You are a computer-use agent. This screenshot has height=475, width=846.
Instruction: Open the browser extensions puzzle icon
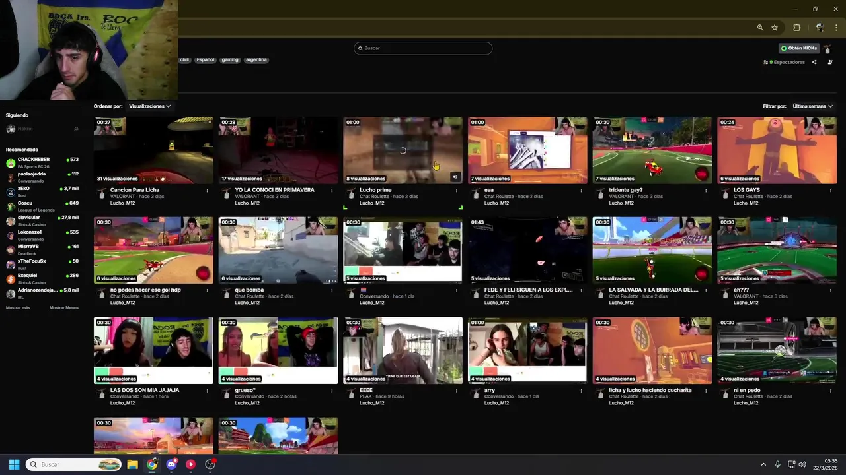pos(796,28)
